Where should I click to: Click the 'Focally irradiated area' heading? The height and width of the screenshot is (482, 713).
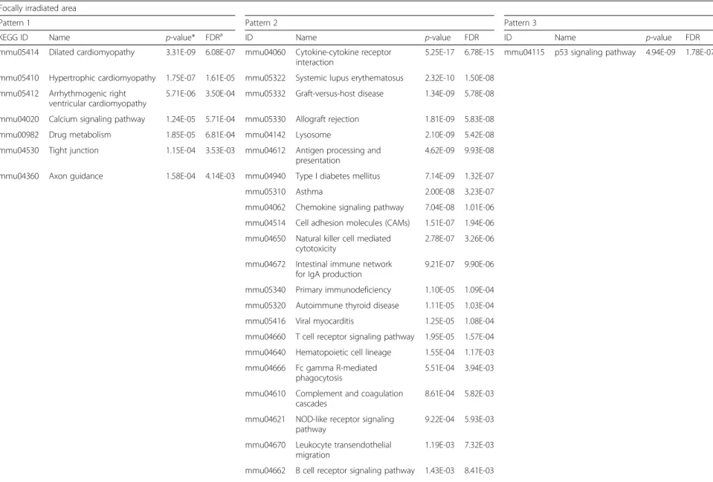38,8
